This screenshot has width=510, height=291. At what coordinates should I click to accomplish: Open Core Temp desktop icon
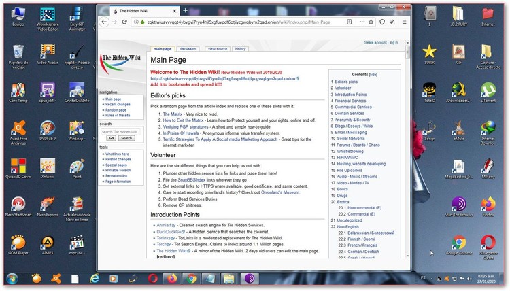click(18, 92)
